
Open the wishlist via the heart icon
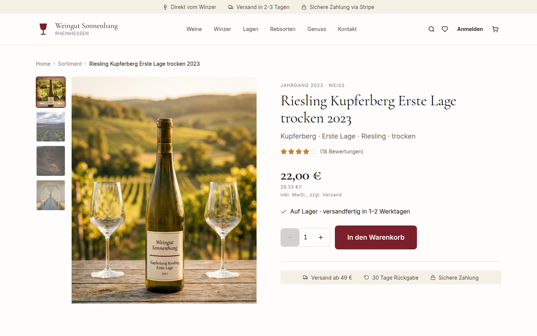[445, 29]
